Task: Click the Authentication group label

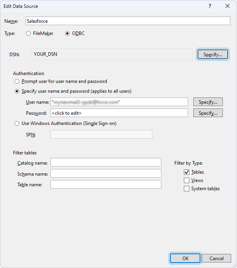Action: click(x=29, y=73)
